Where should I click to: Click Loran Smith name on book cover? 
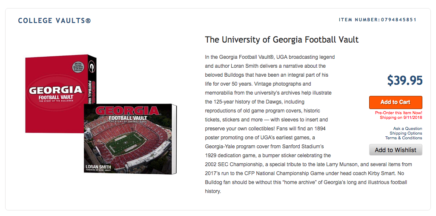[x=98, y=167]
